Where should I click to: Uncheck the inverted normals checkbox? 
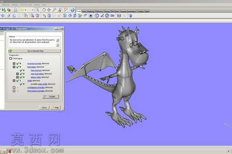coord(14,63)
